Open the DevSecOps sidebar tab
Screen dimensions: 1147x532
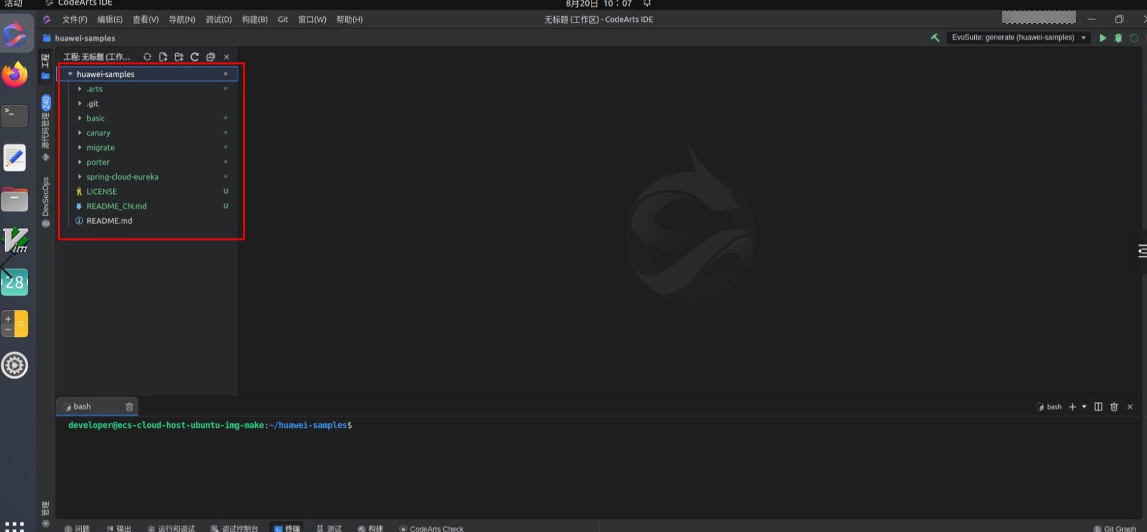(46, 202)
